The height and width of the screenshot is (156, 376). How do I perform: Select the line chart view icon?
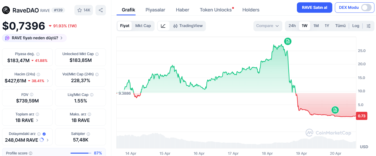163,26
